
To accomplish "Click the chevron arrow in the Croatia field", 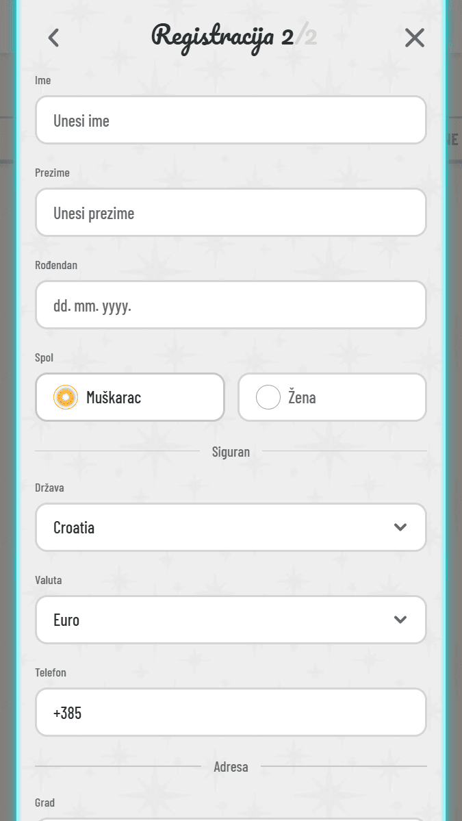I will [x=400, y=527].
